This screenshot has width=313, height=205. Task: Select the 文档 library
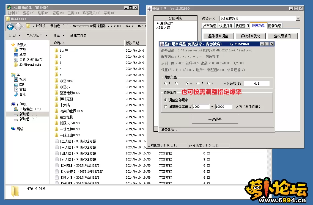tap(20, 89)
